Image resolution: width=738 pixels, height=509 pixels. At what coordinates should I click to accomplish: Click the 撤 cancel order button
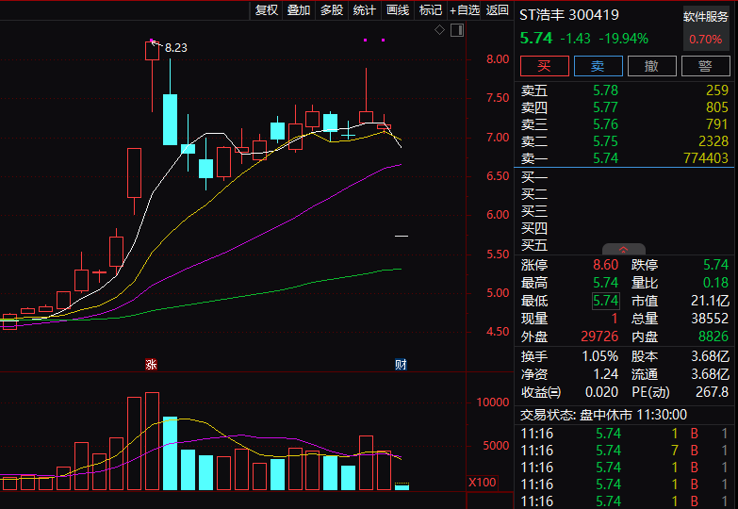point(652,66)
